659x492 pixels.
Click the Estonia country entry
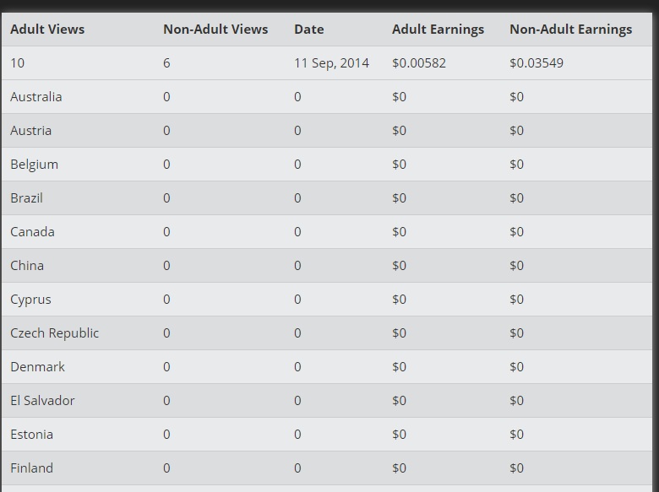coord(31,435)
